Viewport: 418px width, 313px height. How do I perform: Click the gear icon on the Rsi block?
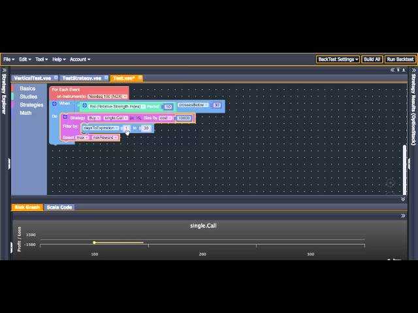coord(85,106)
